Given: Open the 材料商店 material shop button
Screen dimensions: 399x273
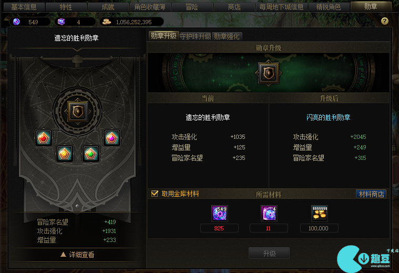Looking at the screenshot, I should coord(371,194).
